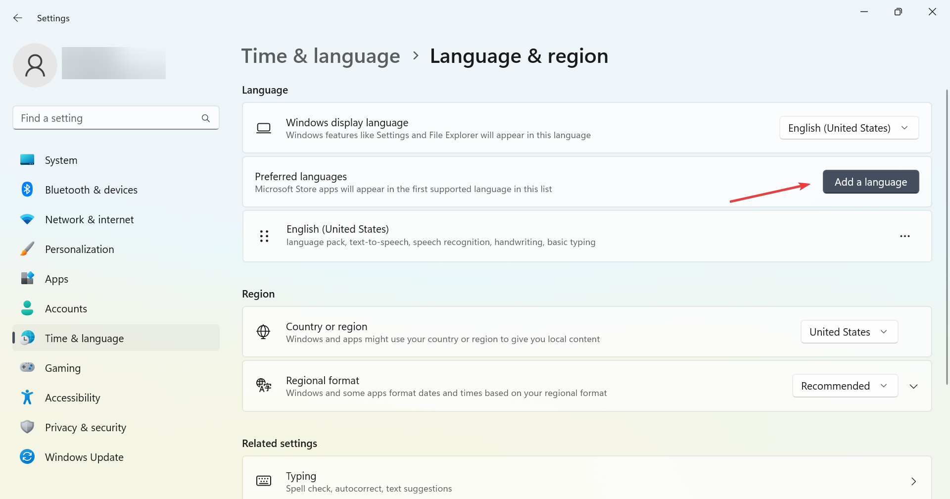Click the Windows Update refresh icon
The width and height of the screenshot is (950, 499).
[27, 456]
